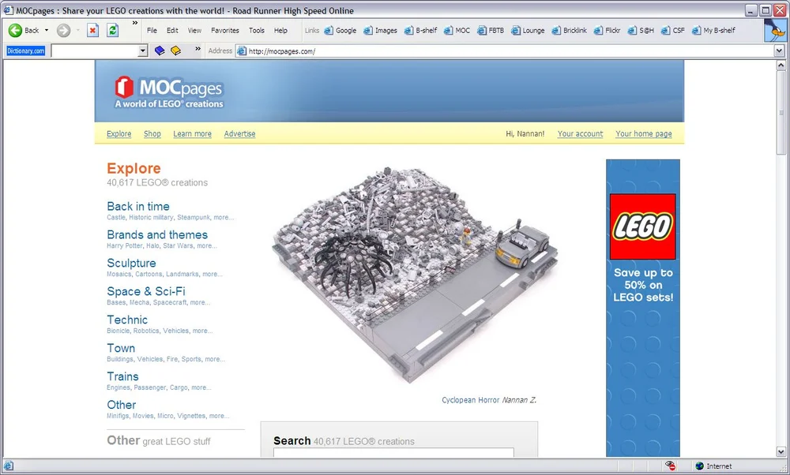Image resolution: width=790 pixels, height=475 pixels.
Task: Open the Sculpture category
Action: pos(131,264)
